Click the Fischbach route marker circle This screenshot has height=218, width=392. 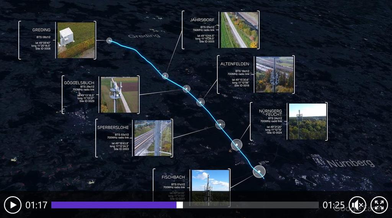pos(259,172)
